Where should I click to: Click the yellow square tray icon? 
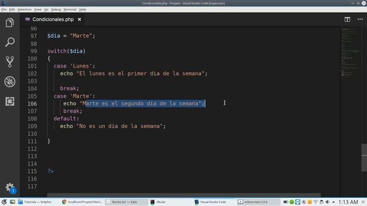(x=310, y=202)
